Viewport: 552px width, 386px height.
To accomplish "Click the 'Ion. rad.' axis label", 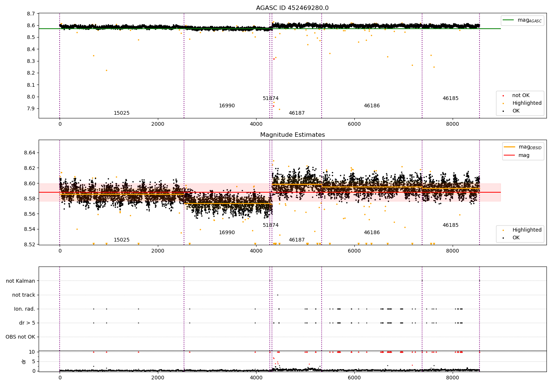I will click(x=25, y=309).
